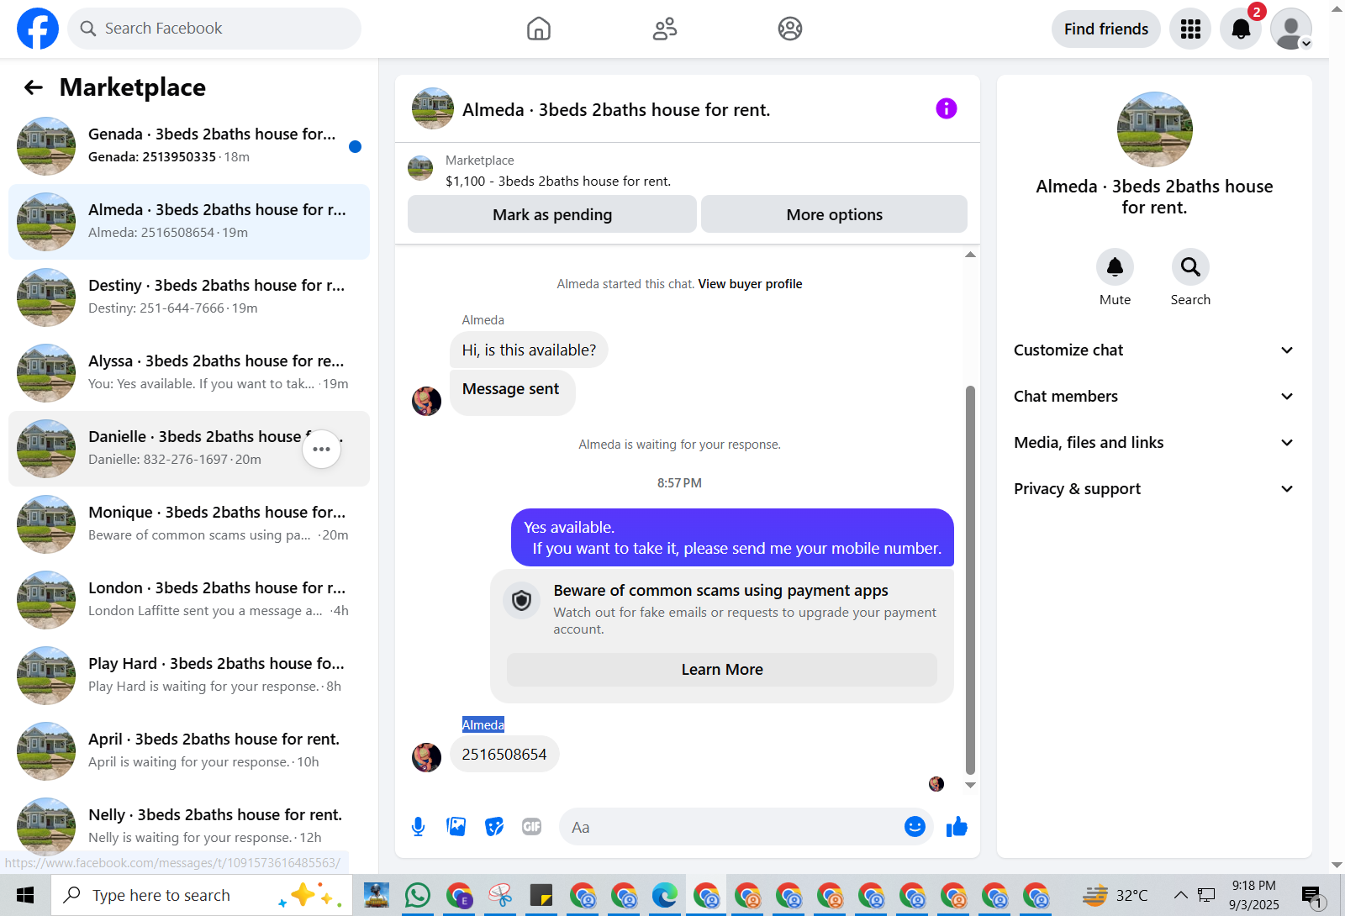Open Windows Start menu
This screenshot has height=916, width=1345.
[25, 896]
